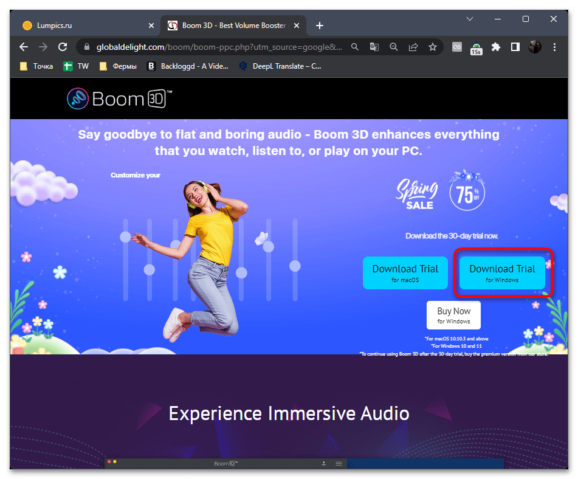This screenshot has height=479, width=578.
Task: Share this page icon
Action: point(413,47)
